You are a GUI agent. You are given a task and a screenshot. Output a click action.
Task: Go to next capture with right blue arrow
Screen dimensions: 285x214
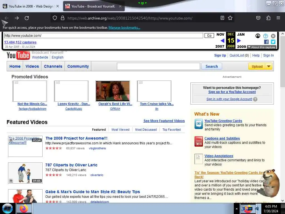(239, 41)
